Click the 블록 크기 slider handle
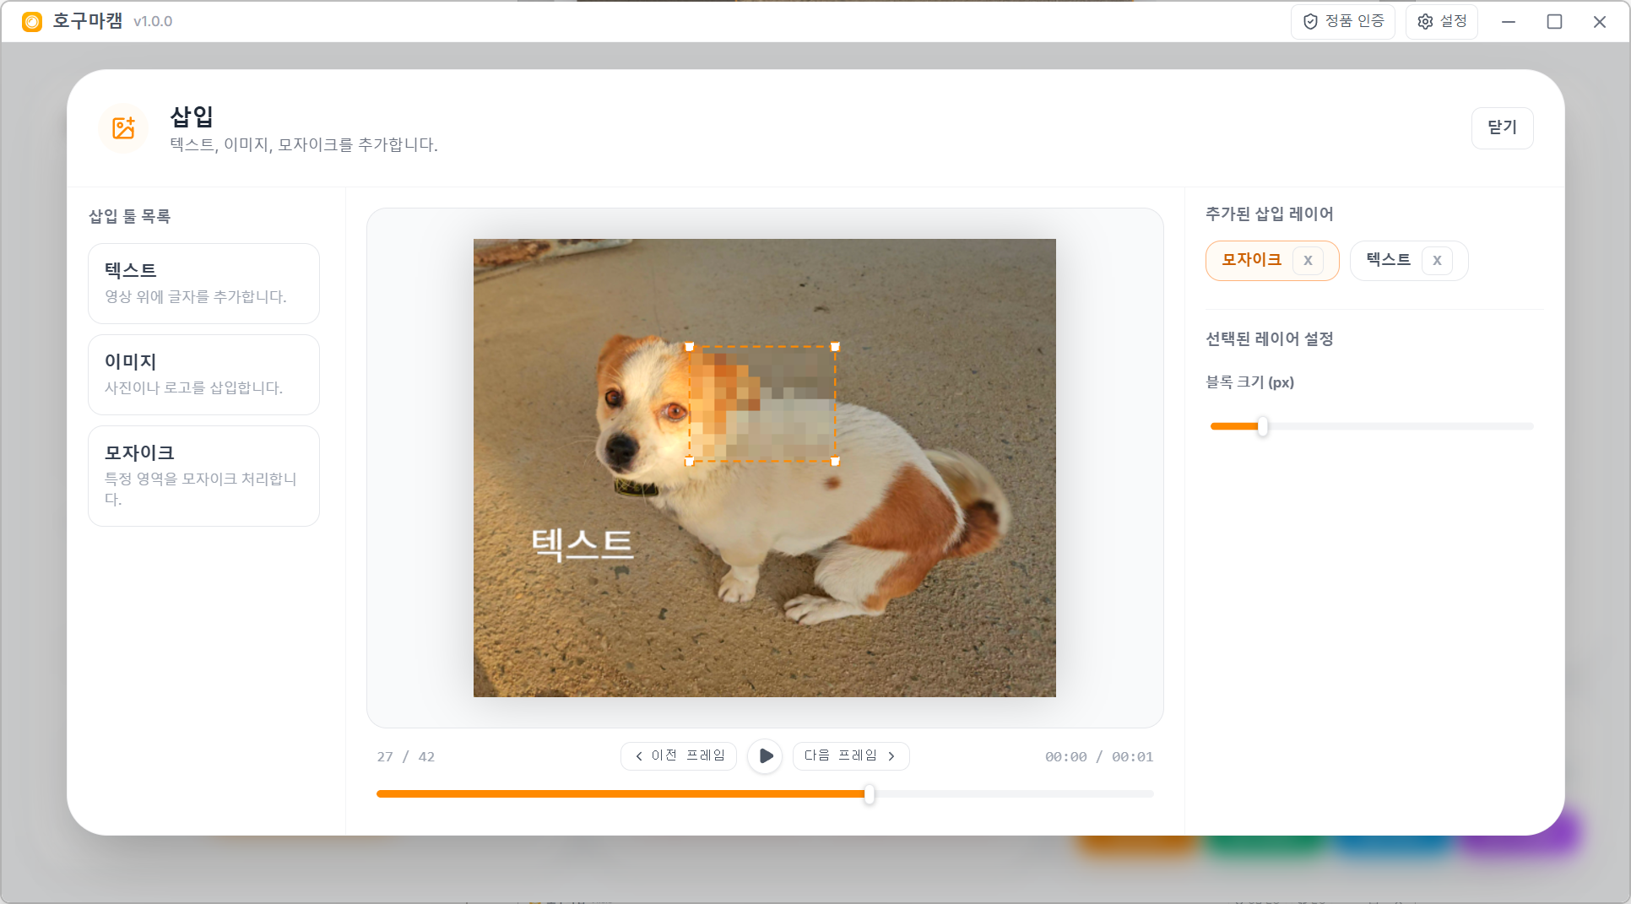Screen dimensions: 1631x904 1262,426
